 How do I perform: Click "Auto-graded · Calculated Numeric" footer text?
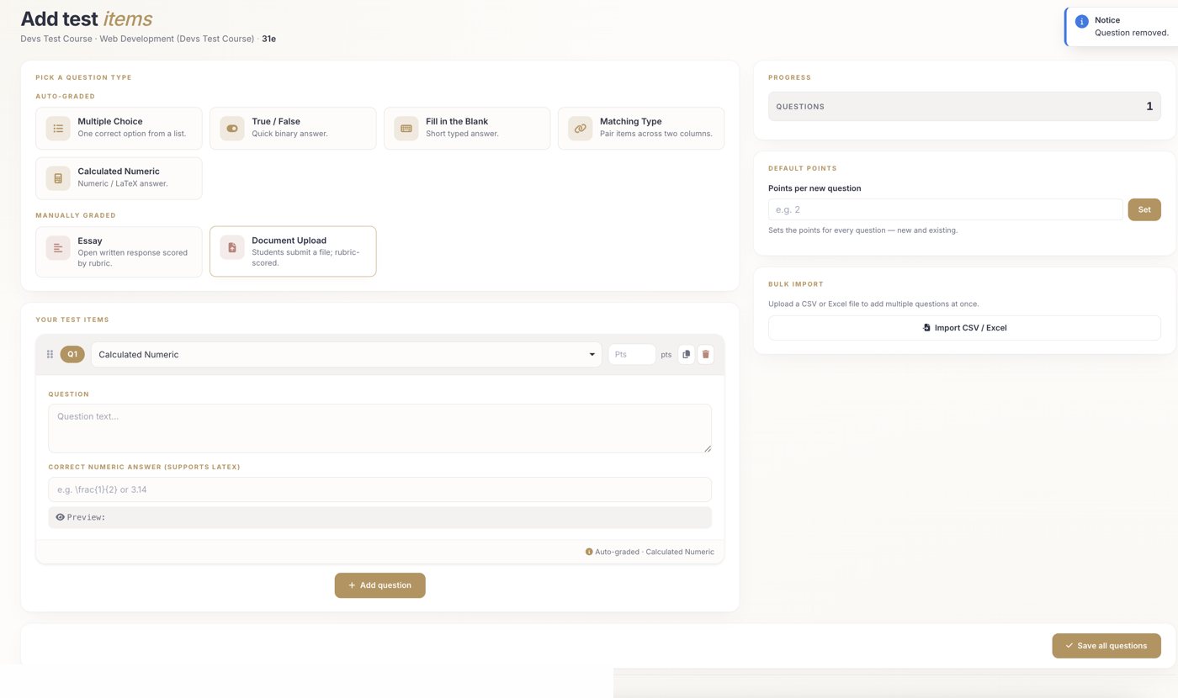coord(655,553)
